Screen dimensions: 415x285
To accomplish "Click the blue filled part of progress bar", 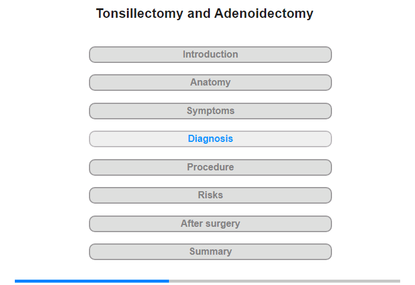I will [x=92, y=281].
